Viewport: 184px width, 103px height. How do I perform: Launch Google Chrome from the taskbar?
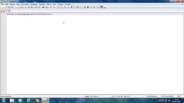pos(37,100)
